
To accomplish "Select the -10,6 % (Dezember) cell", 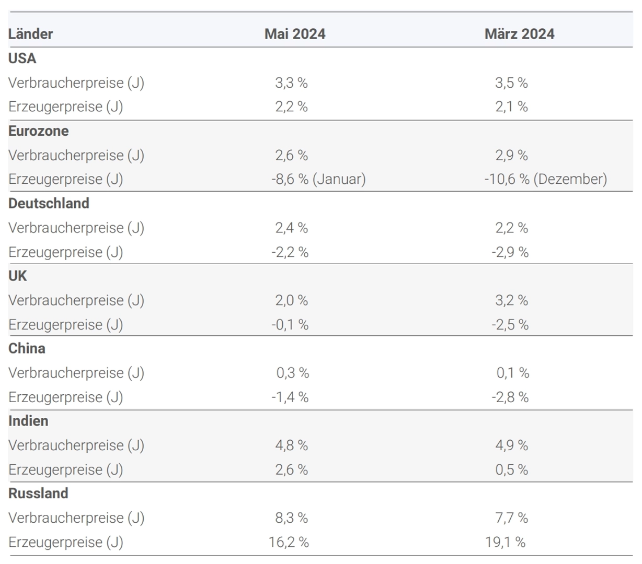I will click(x=545, y=179).
